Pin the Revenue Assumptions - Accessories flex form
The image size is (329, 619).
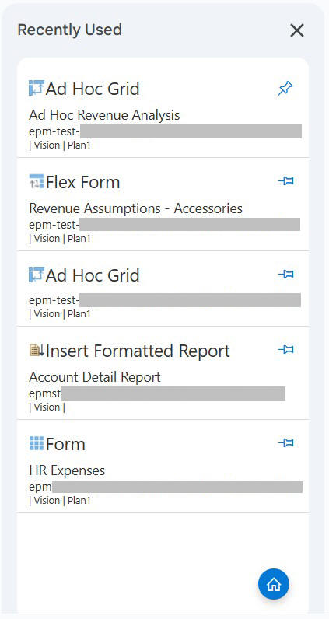[285, 181]
